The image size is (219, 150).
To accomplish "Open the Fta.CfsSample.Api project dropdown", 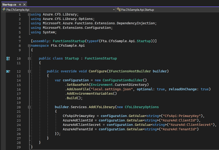I will click(58, 10).
